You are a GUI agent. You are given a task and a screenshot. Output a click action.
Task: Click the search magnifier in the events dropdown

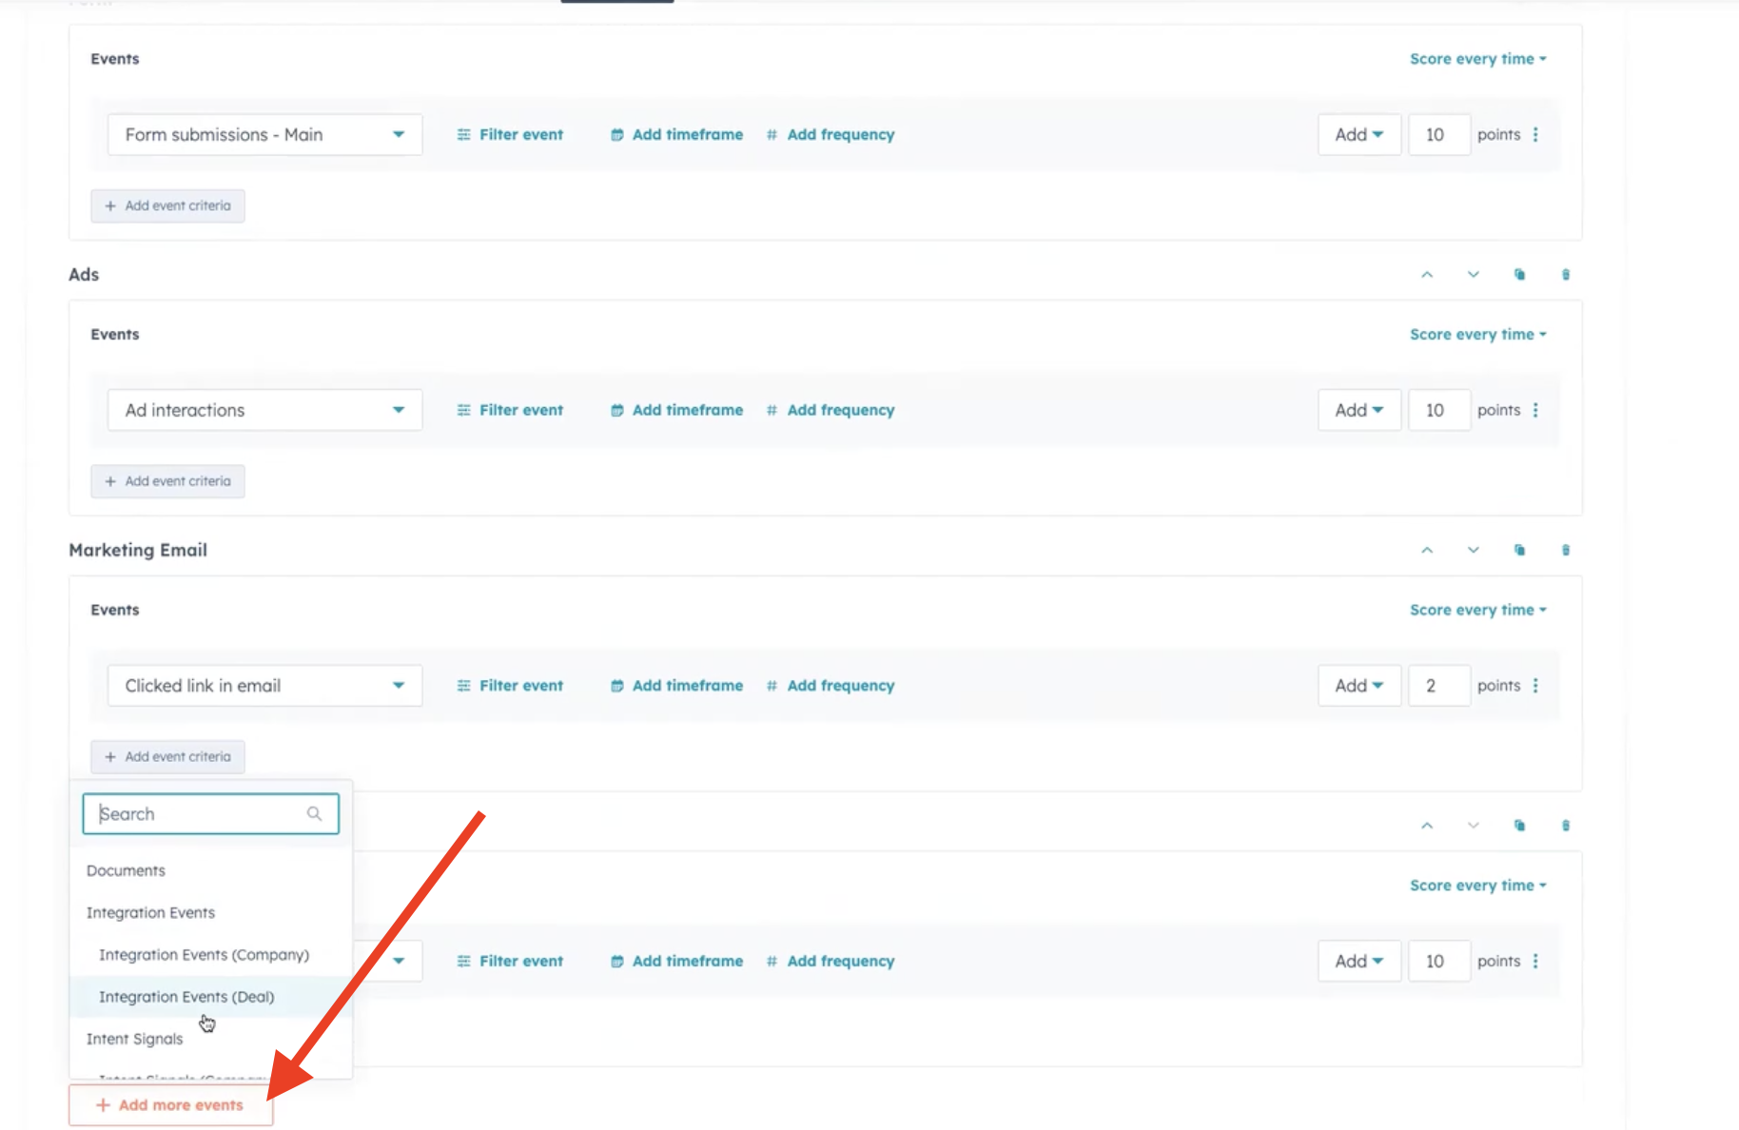(314, 813)
